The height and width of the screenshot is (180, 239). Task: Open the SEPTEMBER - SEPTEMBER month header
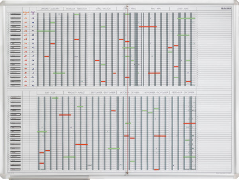(x=103, y=93)
